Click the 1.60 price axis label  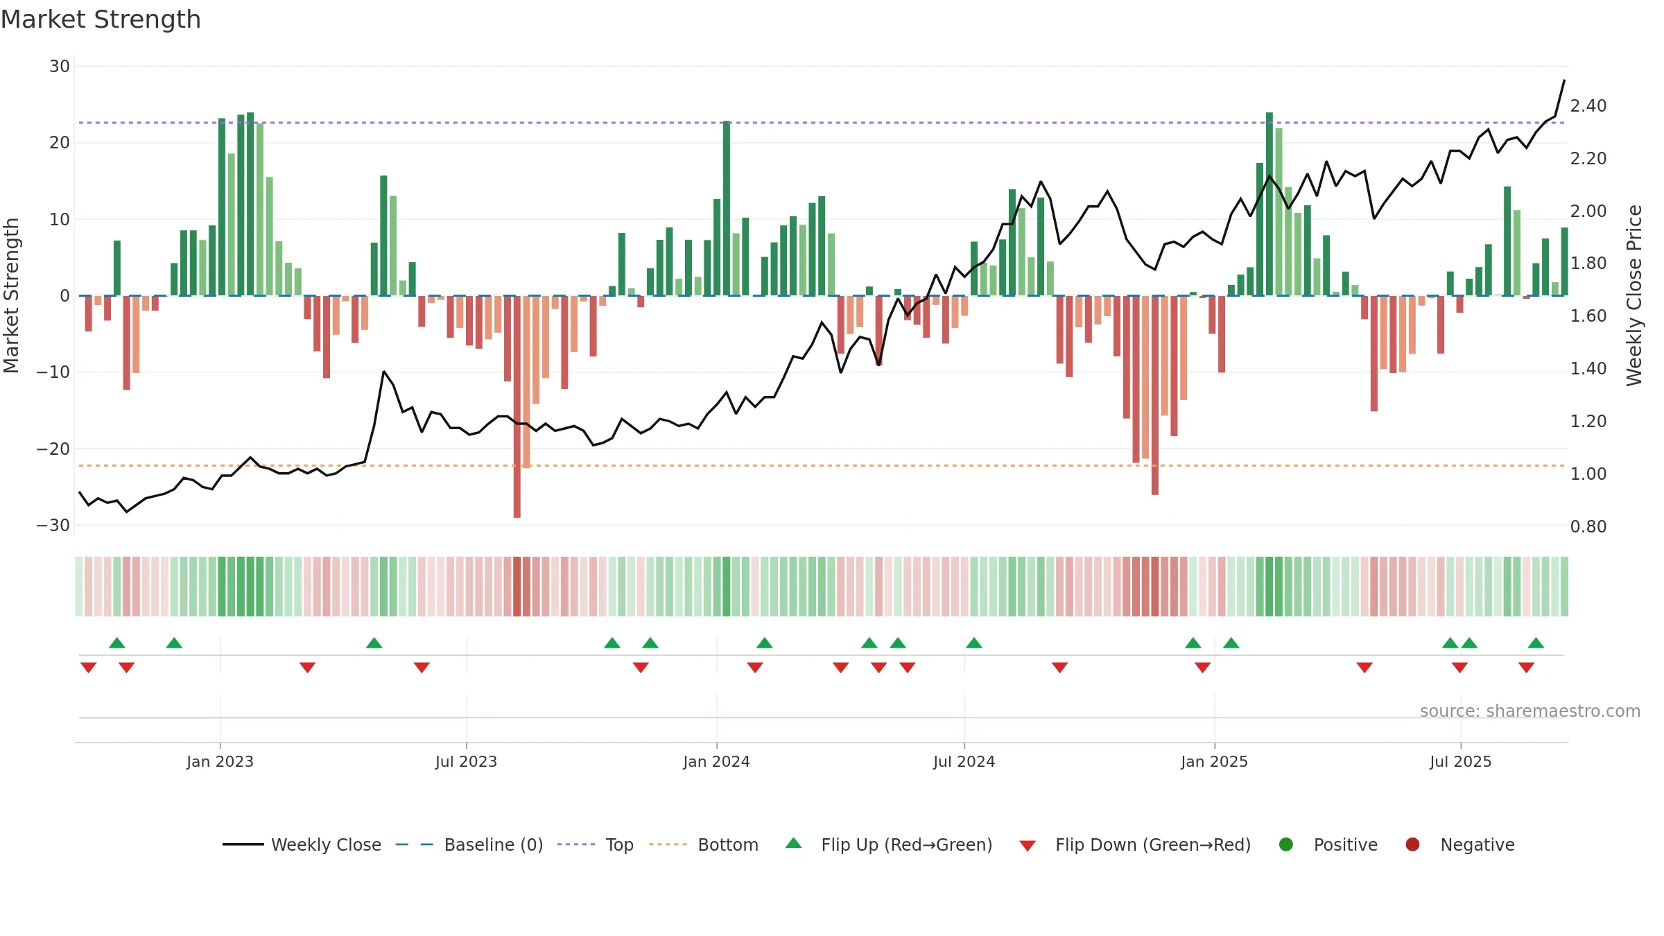[x=1588, y=316]
